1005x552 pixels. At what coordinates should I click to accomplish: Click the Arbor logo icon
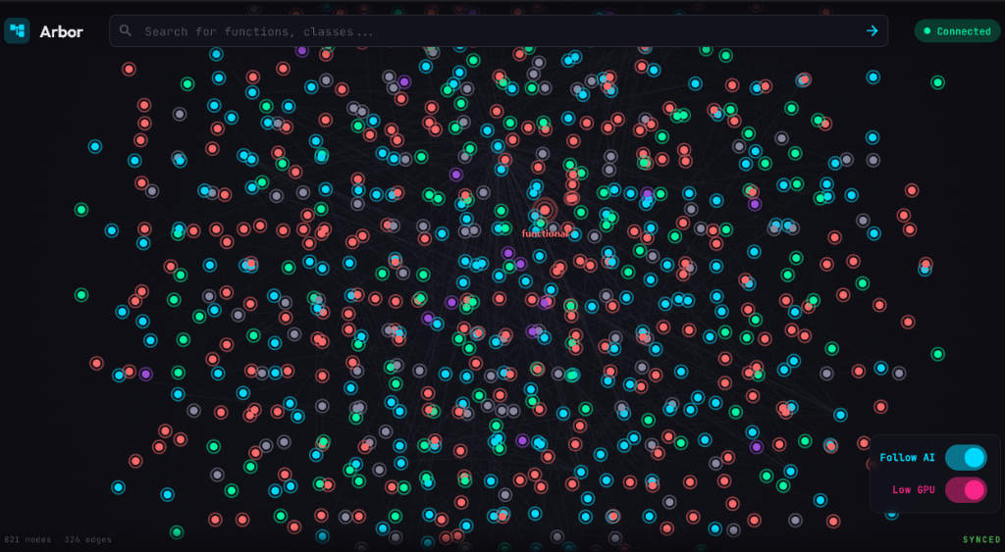click(x=17, y=30)
